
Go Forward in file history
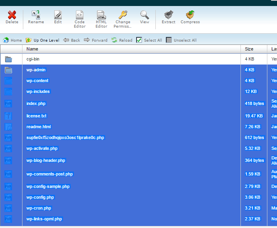coord(96,40)
